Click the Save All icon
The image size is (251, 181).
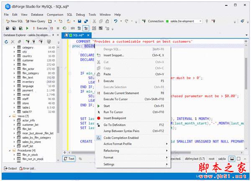tap(86, 21)
